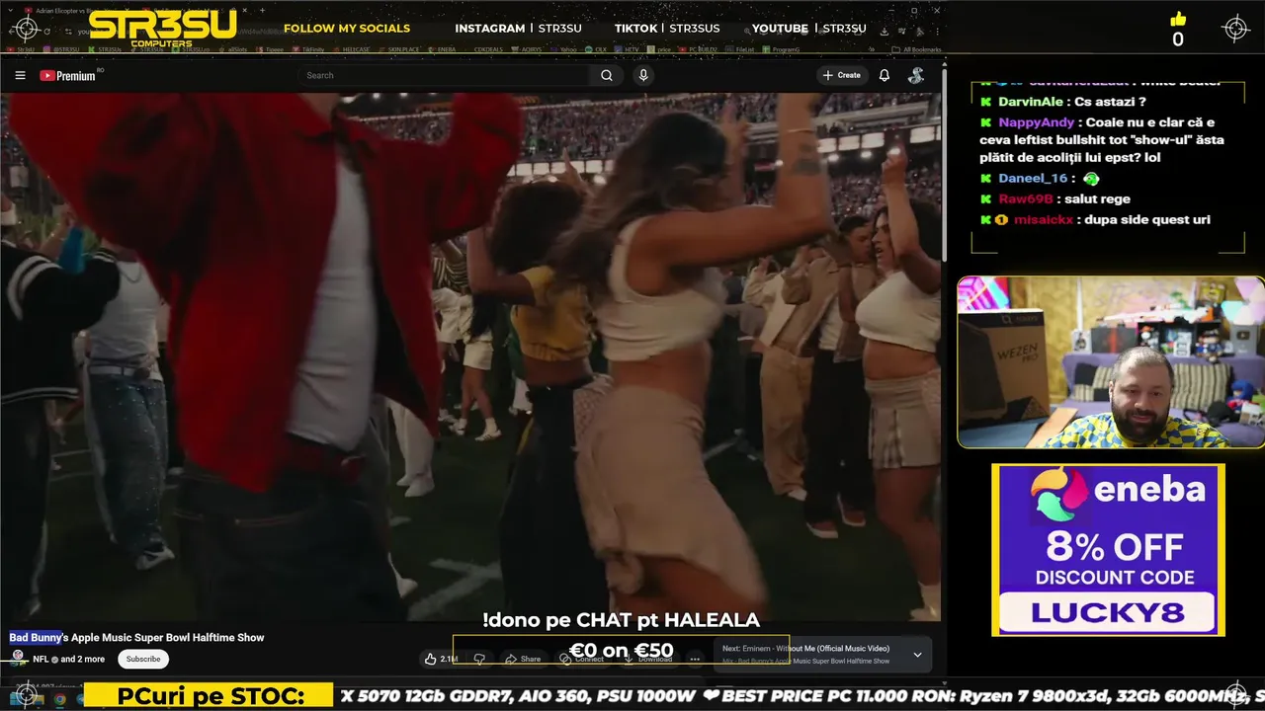Screen dimensions: 1265x711
Task: Share the halftime show video
Action: (523, 659)
